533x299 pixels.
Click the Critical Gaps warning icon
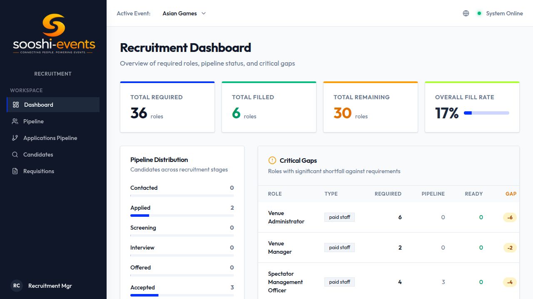click(272, 160)
